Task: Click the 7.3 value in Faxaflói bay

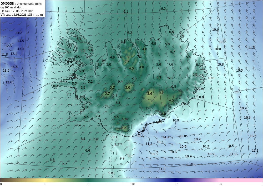Action: pos(69,94)
